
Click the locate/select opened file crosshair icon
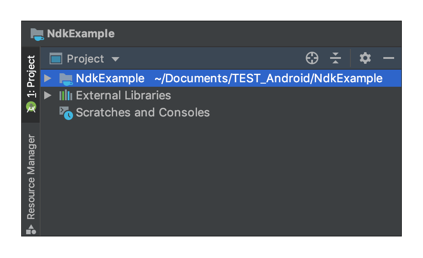click(312, 58)
